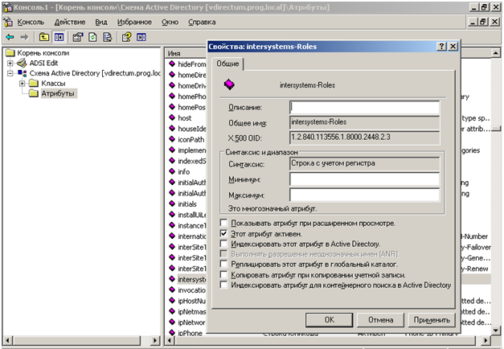Check Индексировать атрибут для контейнерного поиска
The image size is (504, 349).
pyautogui.click(x=223, y=285)
